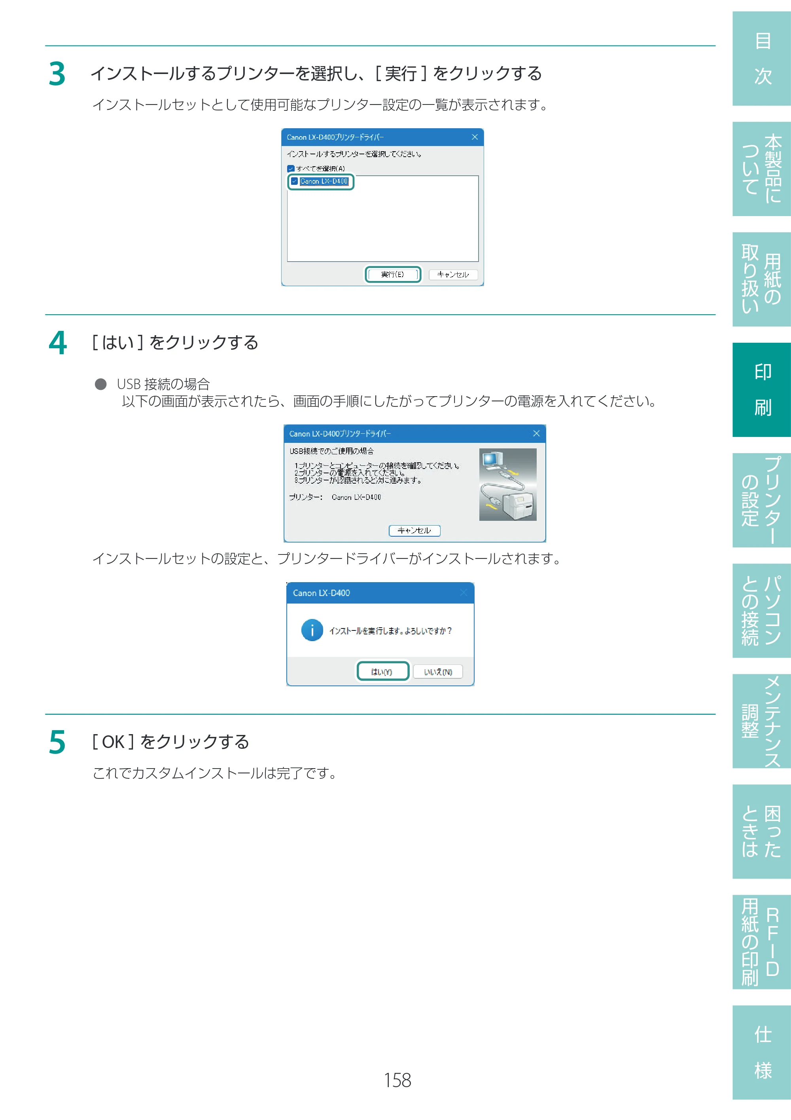
Task: Click キャンセル in the USB connection dialog
Action: (414, 531)
